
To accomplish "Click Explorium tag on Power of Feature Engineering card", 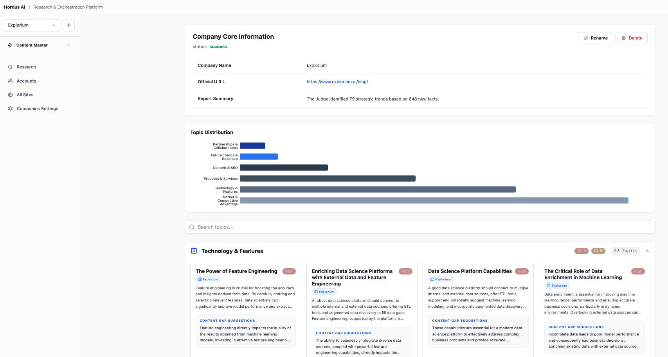I will coord(208,279).
